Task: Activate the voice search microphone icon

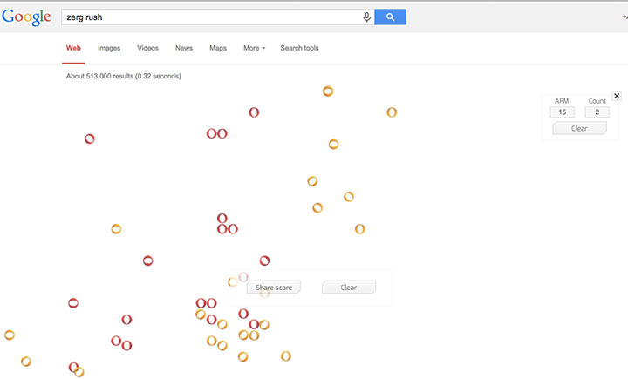Action: [x=366, y=17]
